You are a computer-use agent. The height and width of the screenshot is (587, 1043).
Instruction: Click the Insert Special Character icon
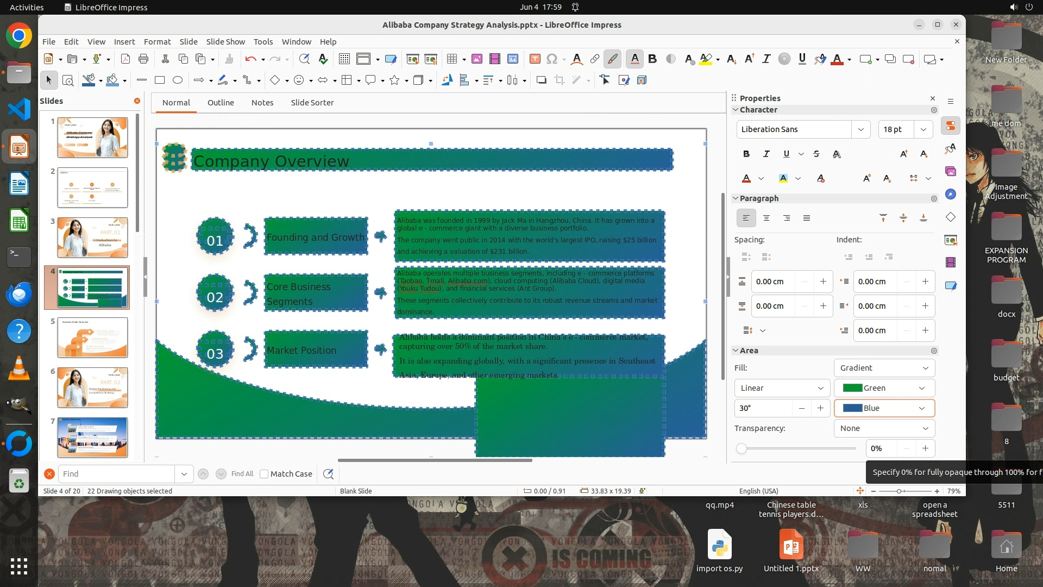(x=552, y=59)
